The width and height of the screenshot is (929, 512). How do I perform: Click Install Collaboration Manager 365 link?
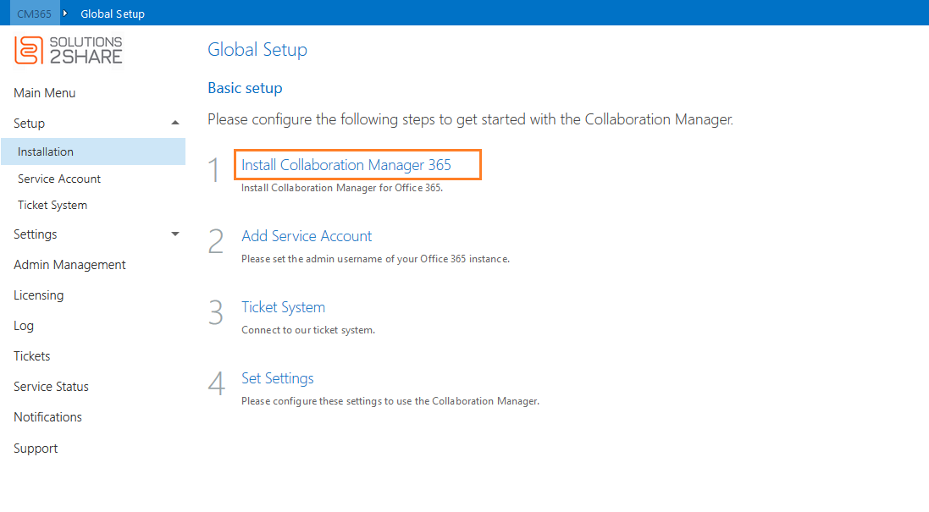click(346, 165)
